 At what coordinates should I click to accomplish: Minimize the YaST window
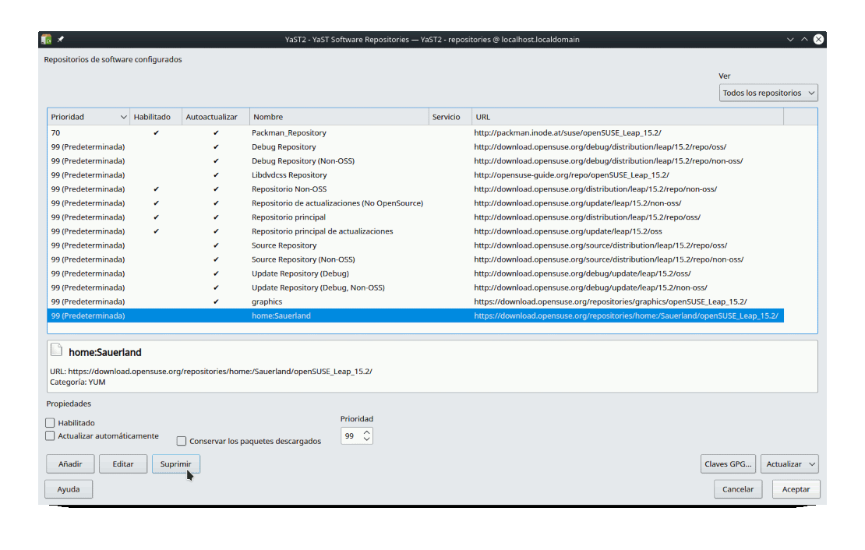tap(790, 39)
